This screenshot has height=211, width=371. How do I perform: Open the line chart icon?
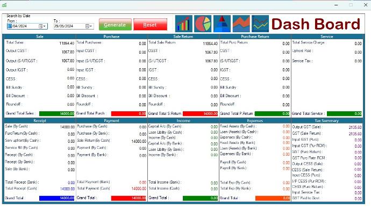tap(260, 24)
